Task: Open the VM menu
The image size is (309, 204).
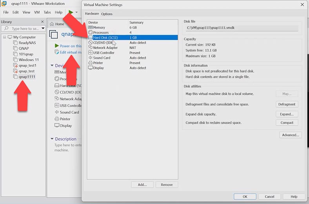Action: coord(37,12)
